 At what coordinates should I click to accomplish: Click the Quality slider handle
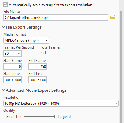54,117
